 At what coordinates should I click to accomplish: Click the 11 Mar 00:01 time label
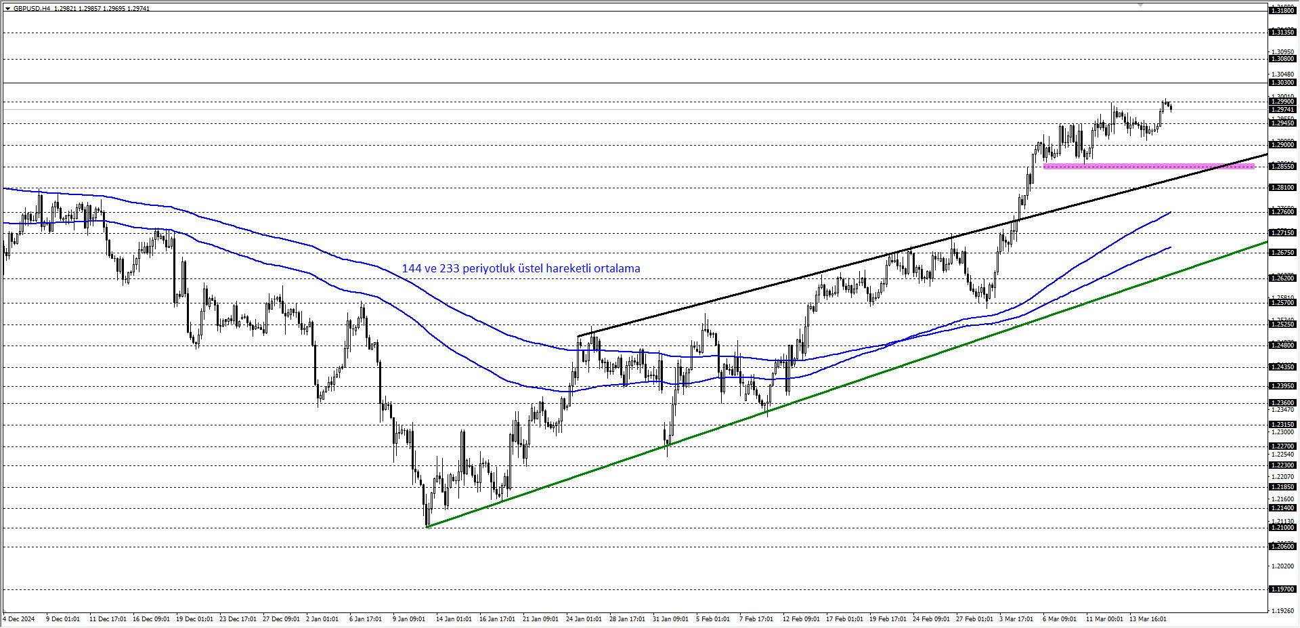click(x=1104, y=619)
